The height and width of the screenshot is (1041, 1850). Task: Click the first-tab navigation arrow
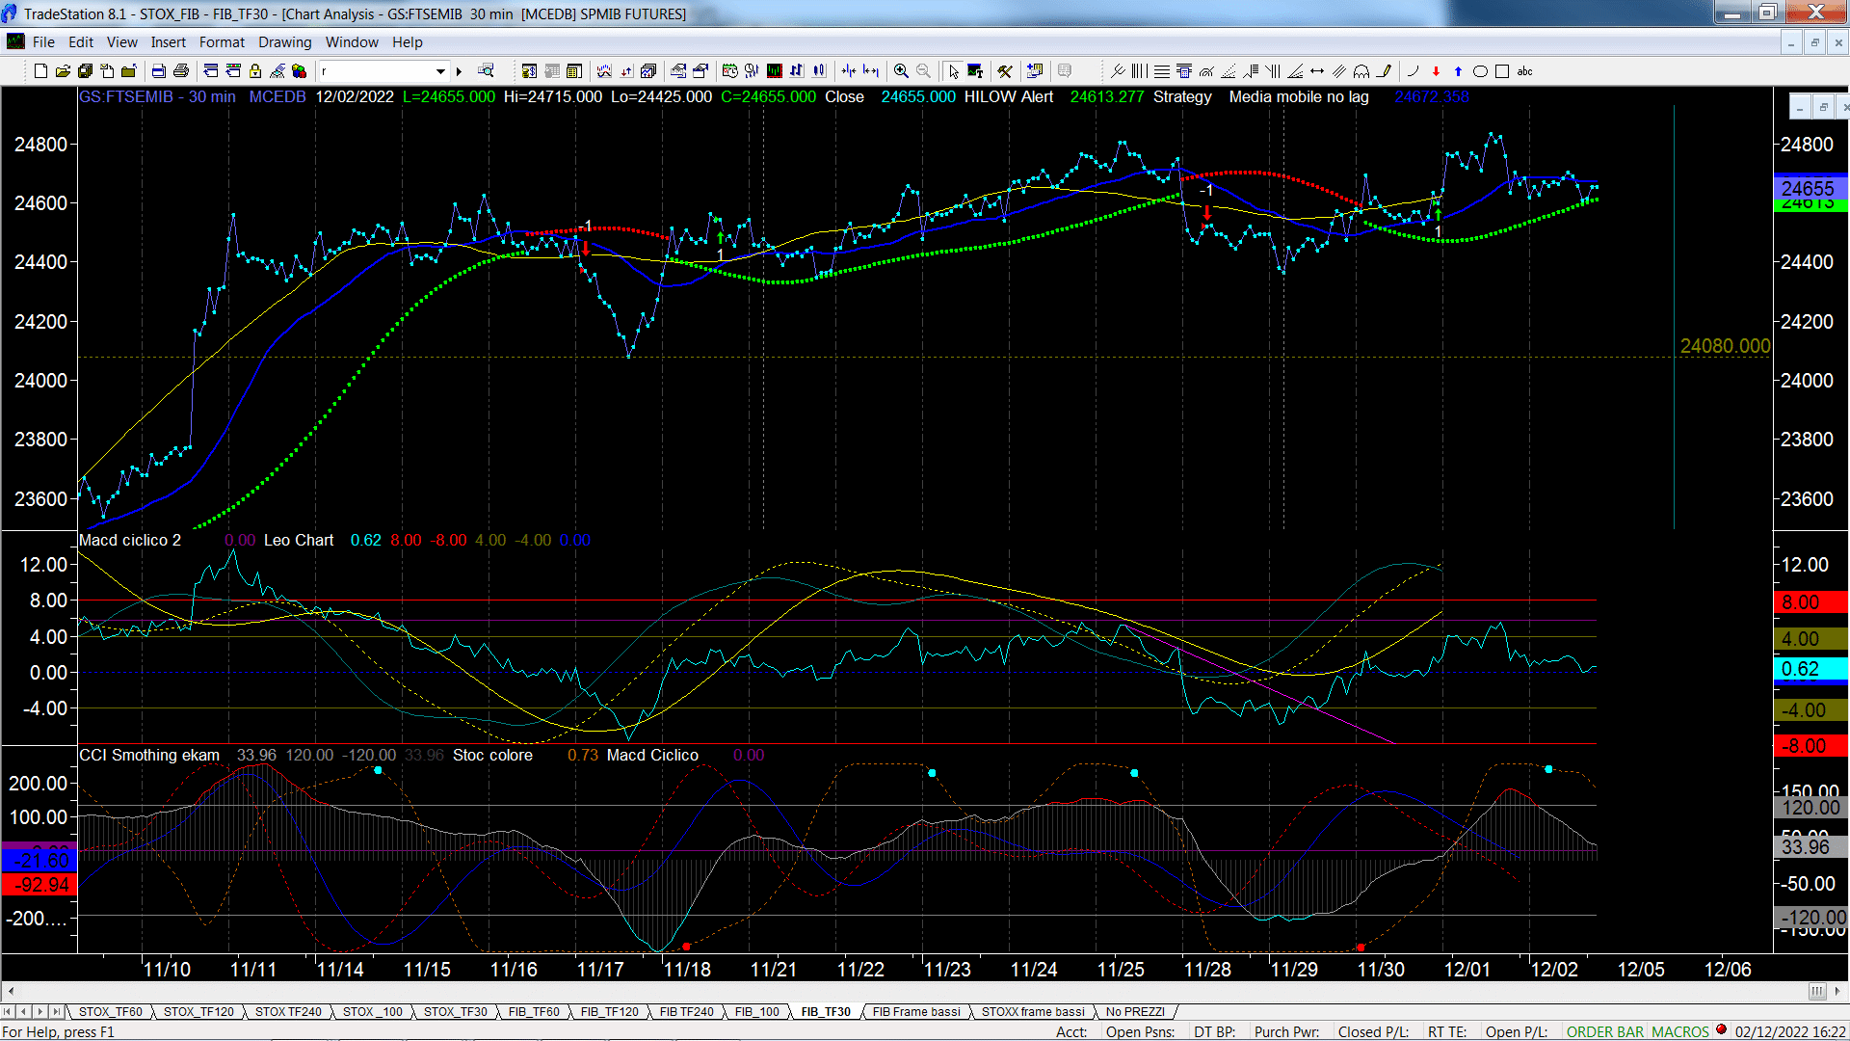point(8,1012)
